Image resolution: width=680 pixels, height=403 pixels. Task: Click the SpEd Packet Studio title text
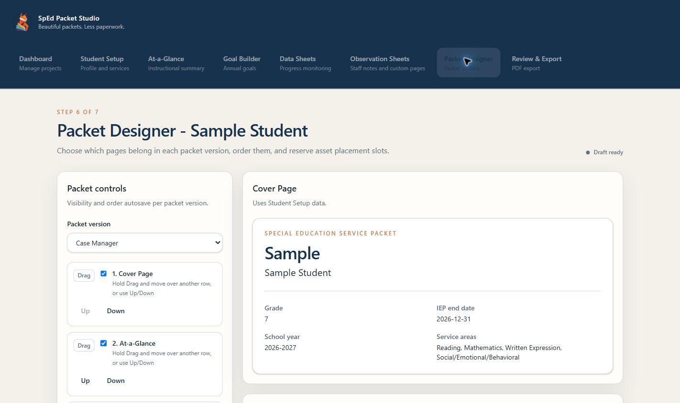(x=69, y=18)
